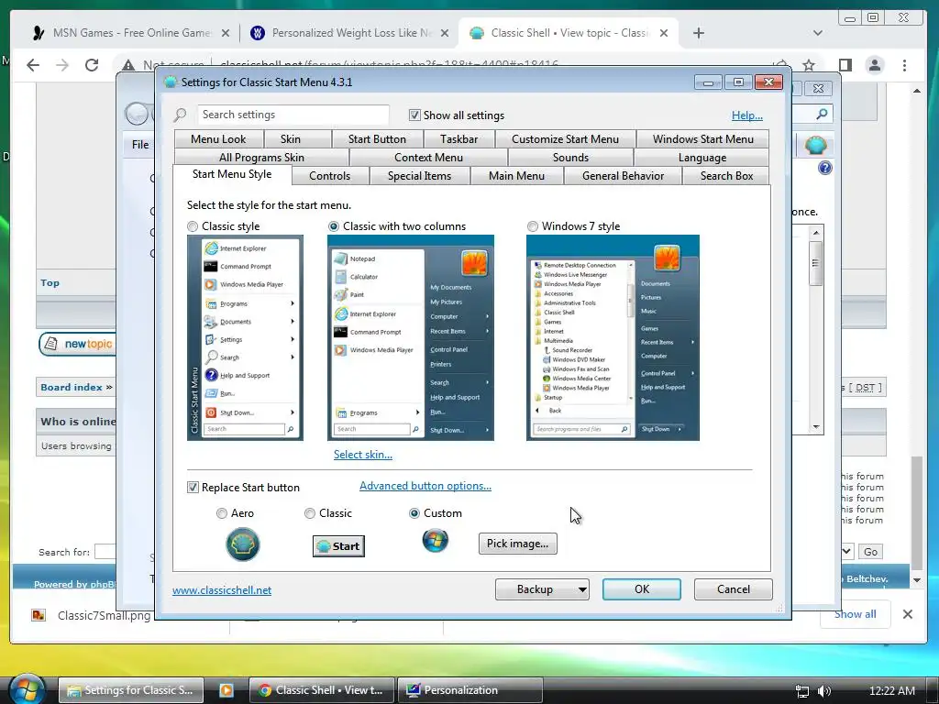Open the Context Menu tab
939x704 pixels.
tap(429, 158)
